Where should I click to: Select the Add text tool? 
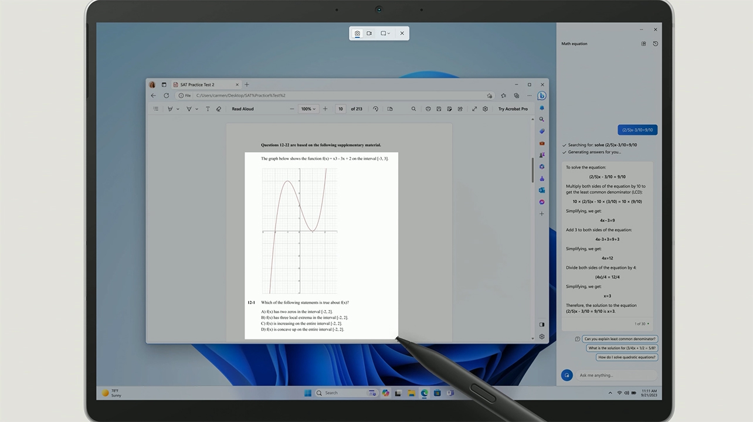click(x=208, y=109)
